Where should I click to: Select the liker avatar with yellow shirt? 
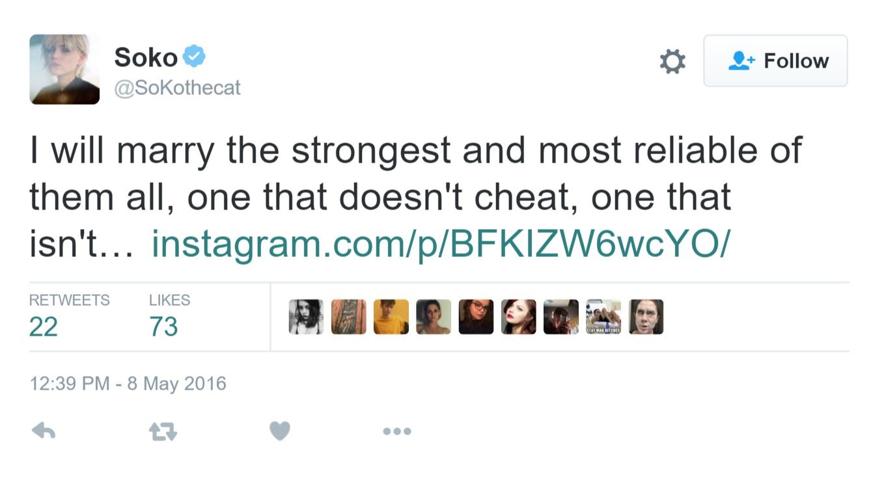[x=391, y=317]
